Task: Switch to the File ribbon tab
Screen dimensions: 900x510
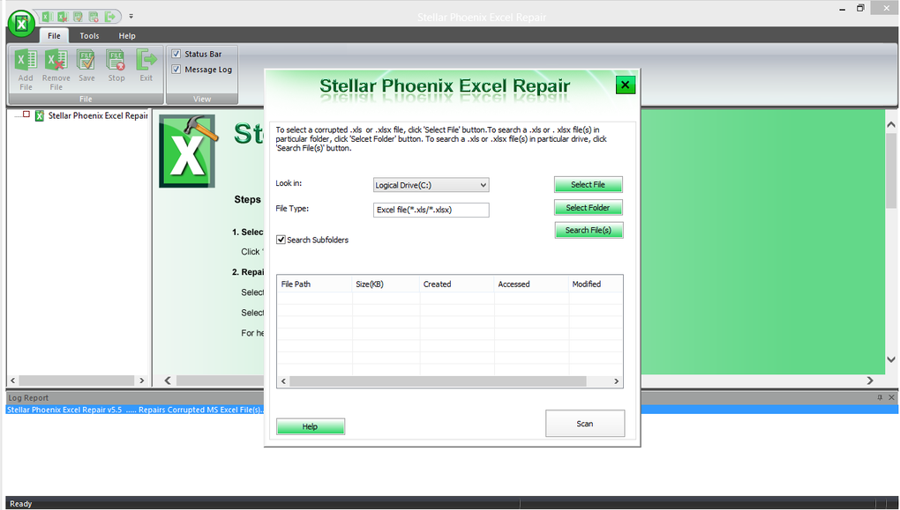Action: coord(54,35)
